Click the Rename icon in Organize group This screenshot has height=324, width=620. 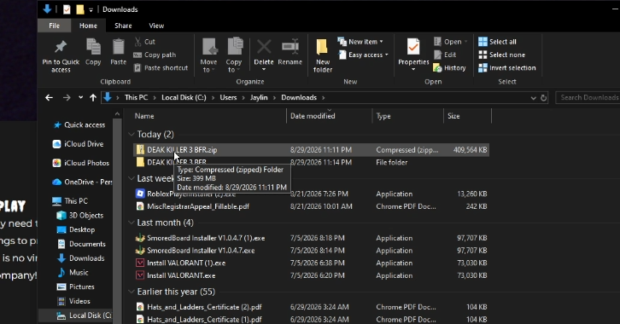coord(290,47)
